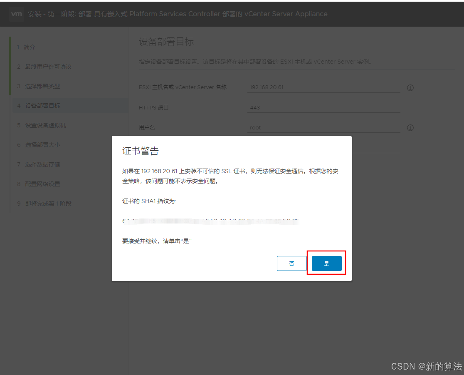Click the 设备部署目标 page heading
Screen dimensions: 464x375
click(x=166, y=42)
